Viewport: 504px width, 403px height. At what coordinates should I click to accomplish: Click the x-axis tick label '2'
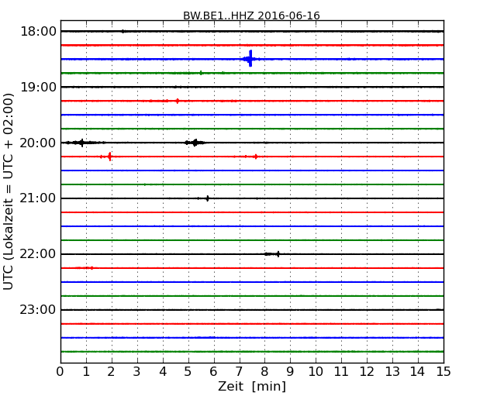click(x=112, y=372)
